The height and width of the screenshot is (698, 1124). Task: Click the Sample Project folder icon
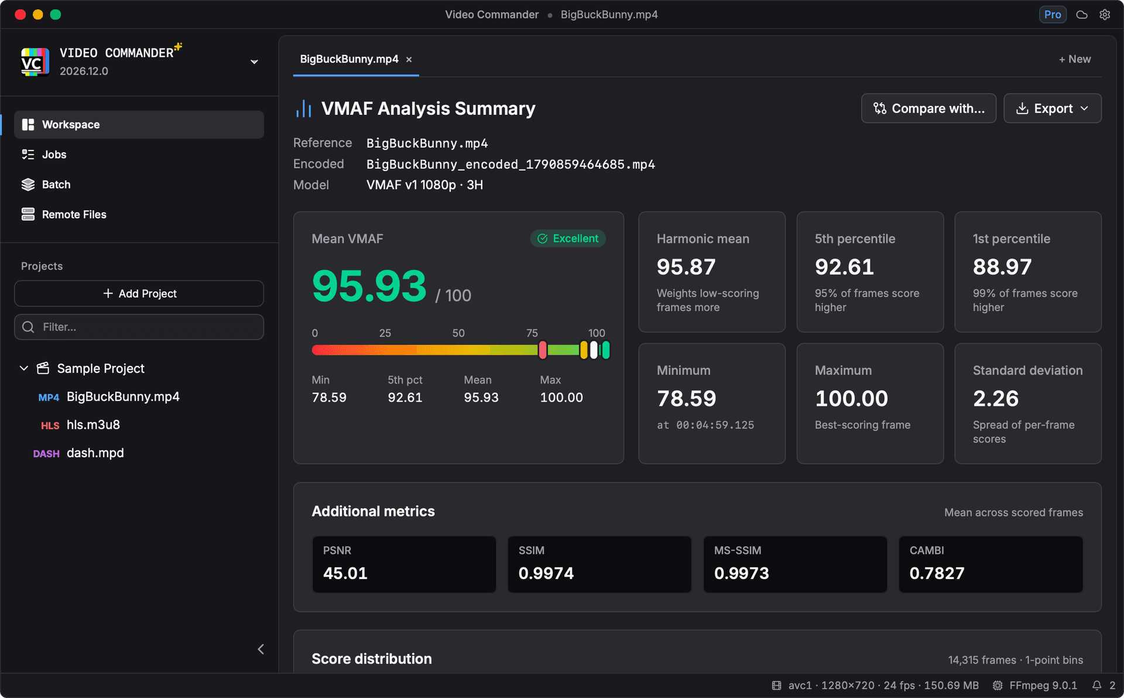click(x=43, y=368)
